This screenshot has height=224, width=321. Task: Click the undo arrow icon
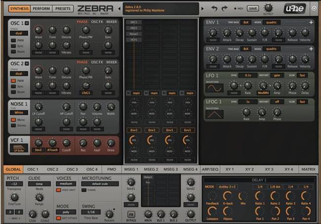click(x=214, y=8)
